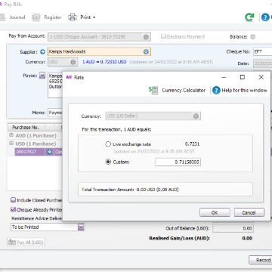Viewport: 272px width, 272px height.
Task: Click the green refresh arrow icon
Action: (x=249, y=17)
